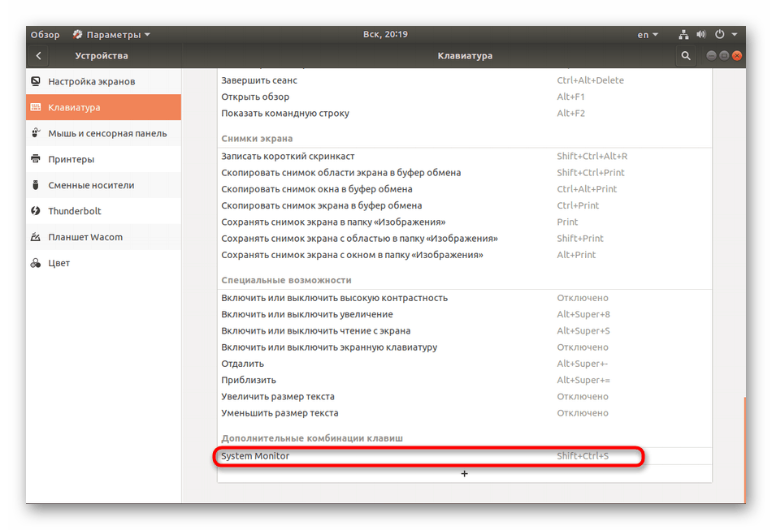Edit Увеличить размер текста shortcut

[464, 397]
